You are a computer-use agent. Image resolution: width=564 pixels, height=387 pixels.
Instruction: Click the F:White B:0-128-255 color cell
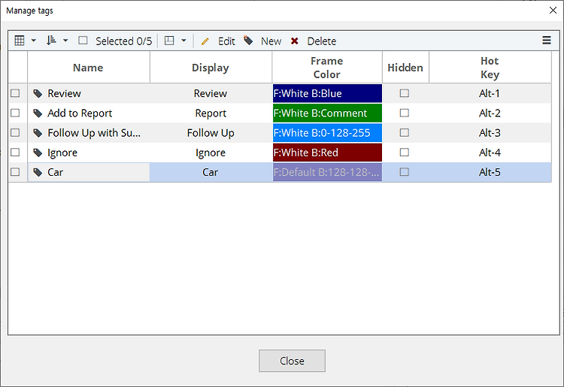pos(327,133)
